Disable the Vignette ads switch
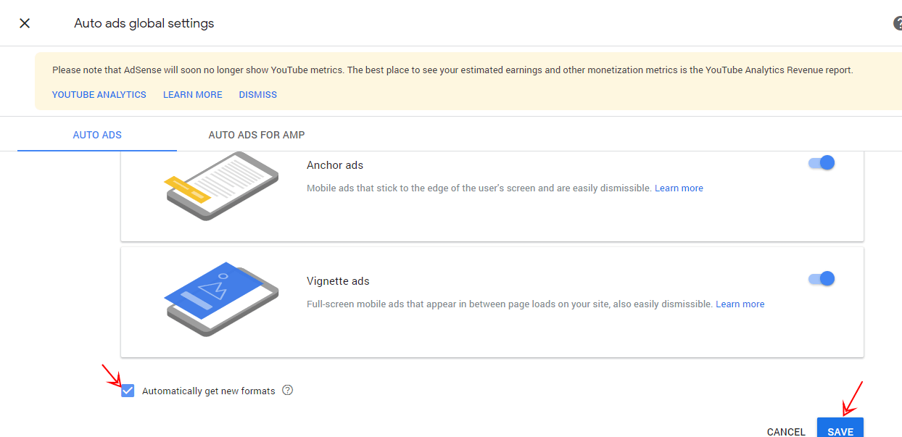Image resolution: width=902 pixels, height=437 pixels. pyautogui.click(x=822, y=278)
